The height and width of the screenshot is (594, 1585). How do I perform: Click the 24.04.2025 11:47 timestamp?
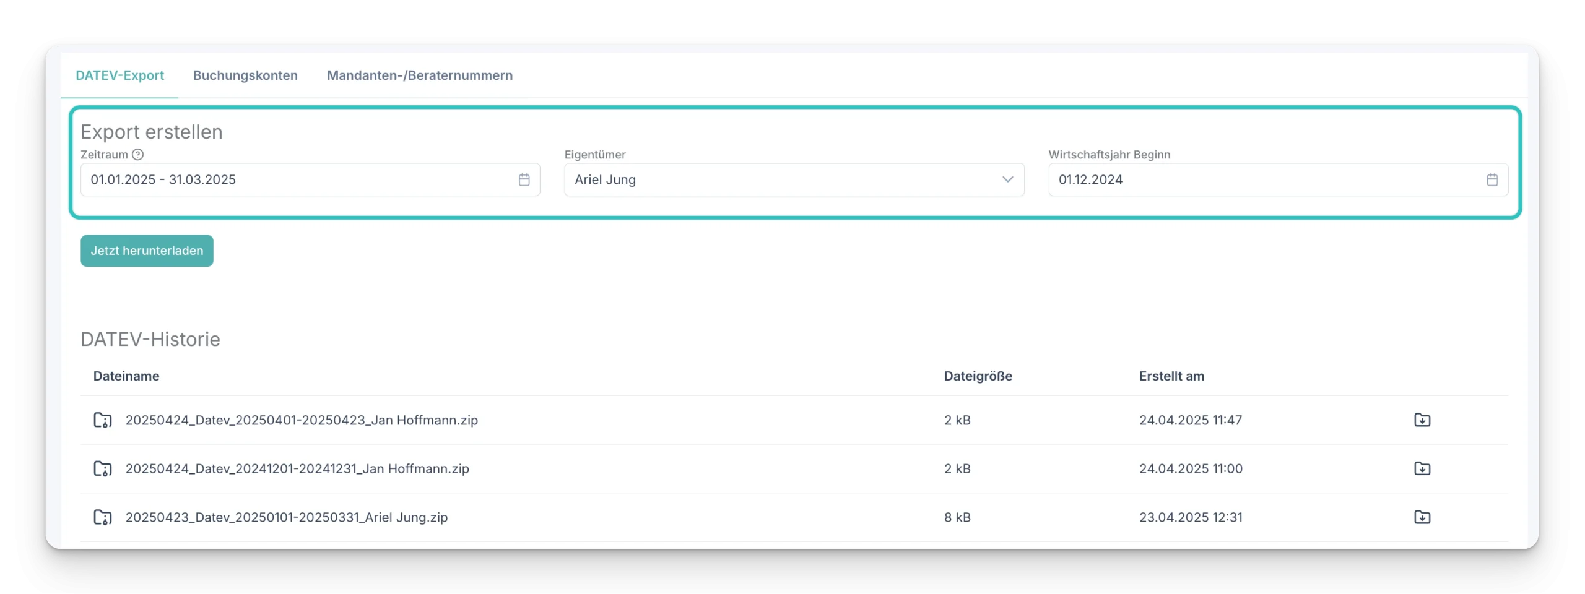tap(1190, 420)
